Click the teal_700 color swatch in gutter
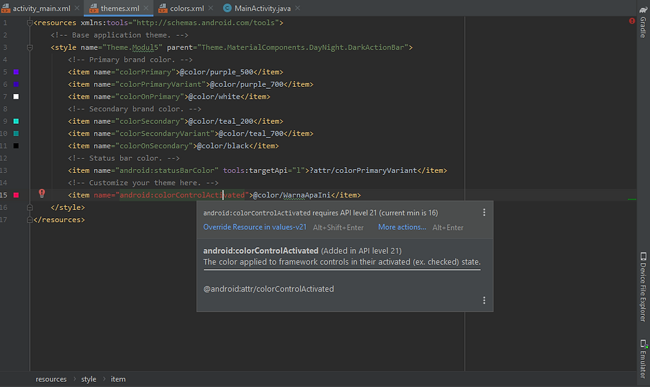 pos(16,133)
